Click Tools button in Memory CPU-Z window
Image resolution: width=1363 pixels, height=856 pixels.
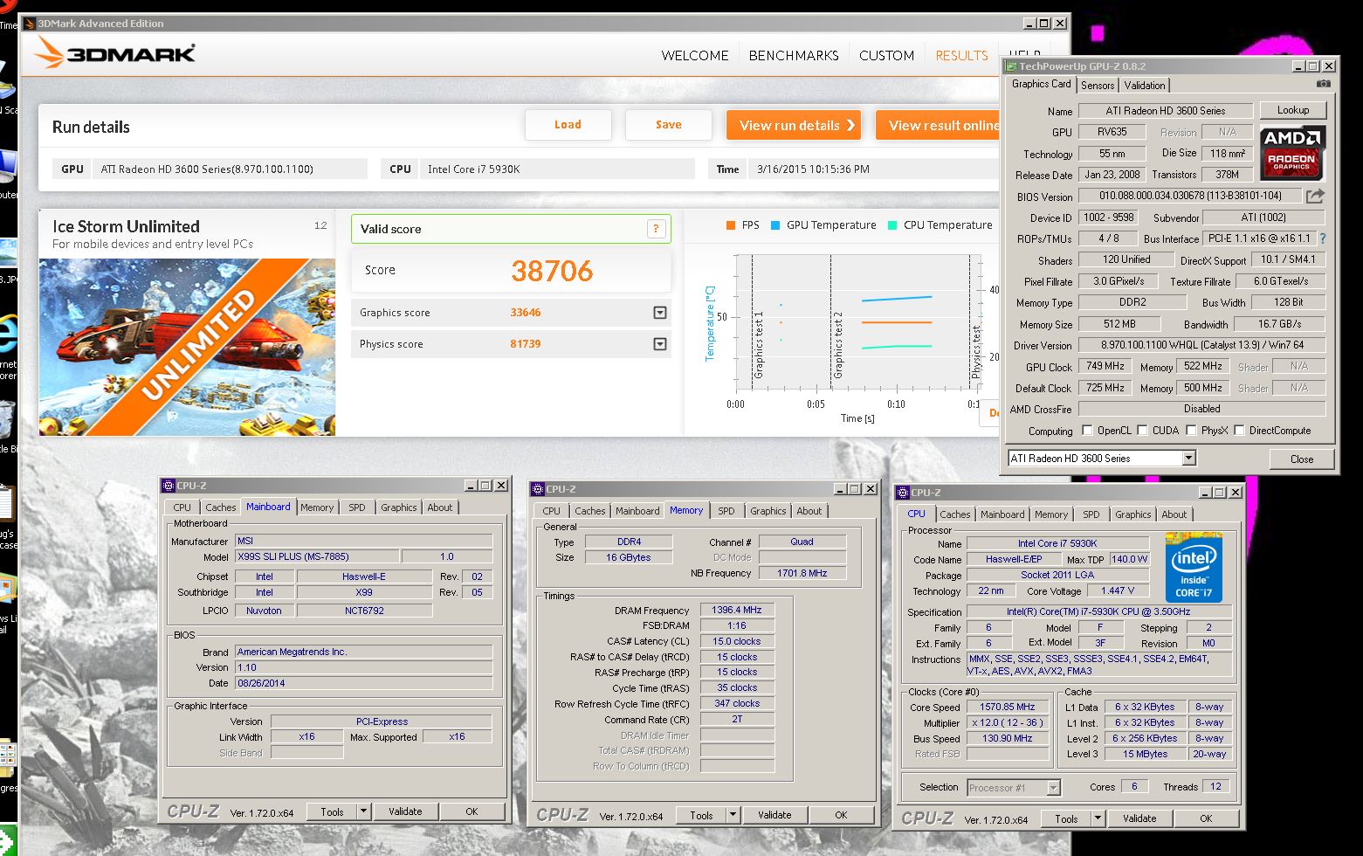701,814
